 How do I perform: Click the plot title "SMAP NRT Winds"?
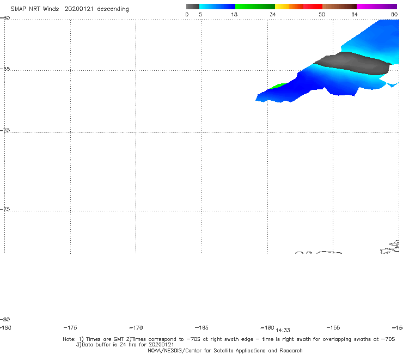click(x=35, y=9)
